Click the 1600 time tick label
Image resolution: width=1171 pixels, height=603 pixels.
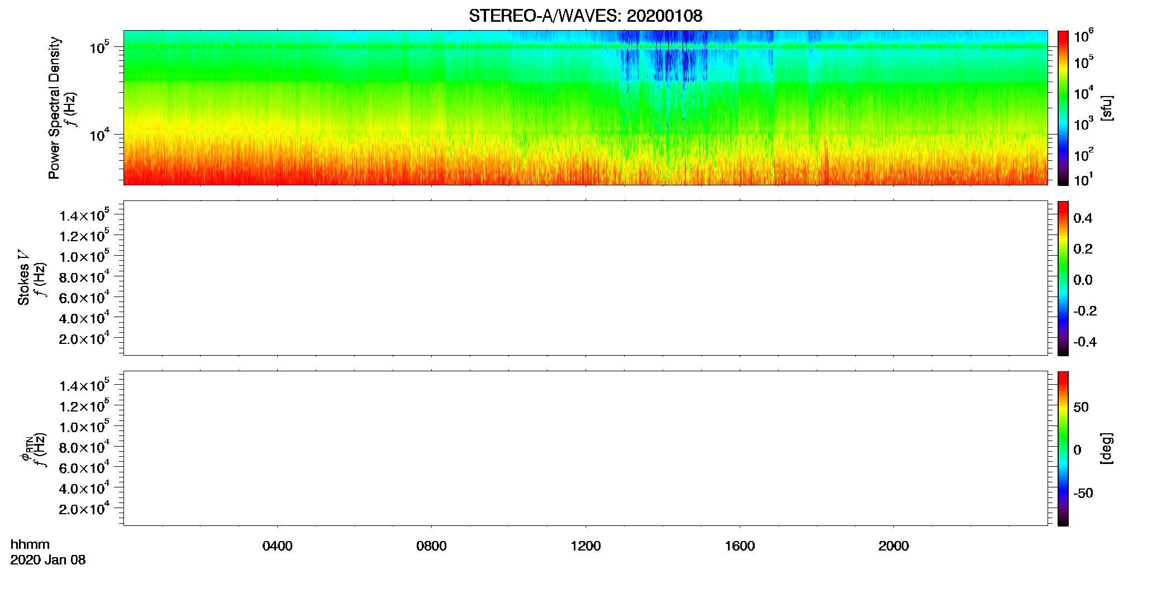[740, 546]
